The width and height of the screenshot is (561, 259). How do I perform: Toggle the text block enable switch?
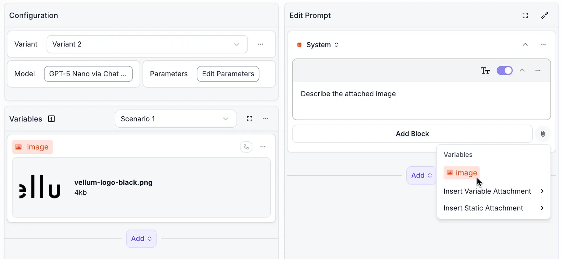505,71
